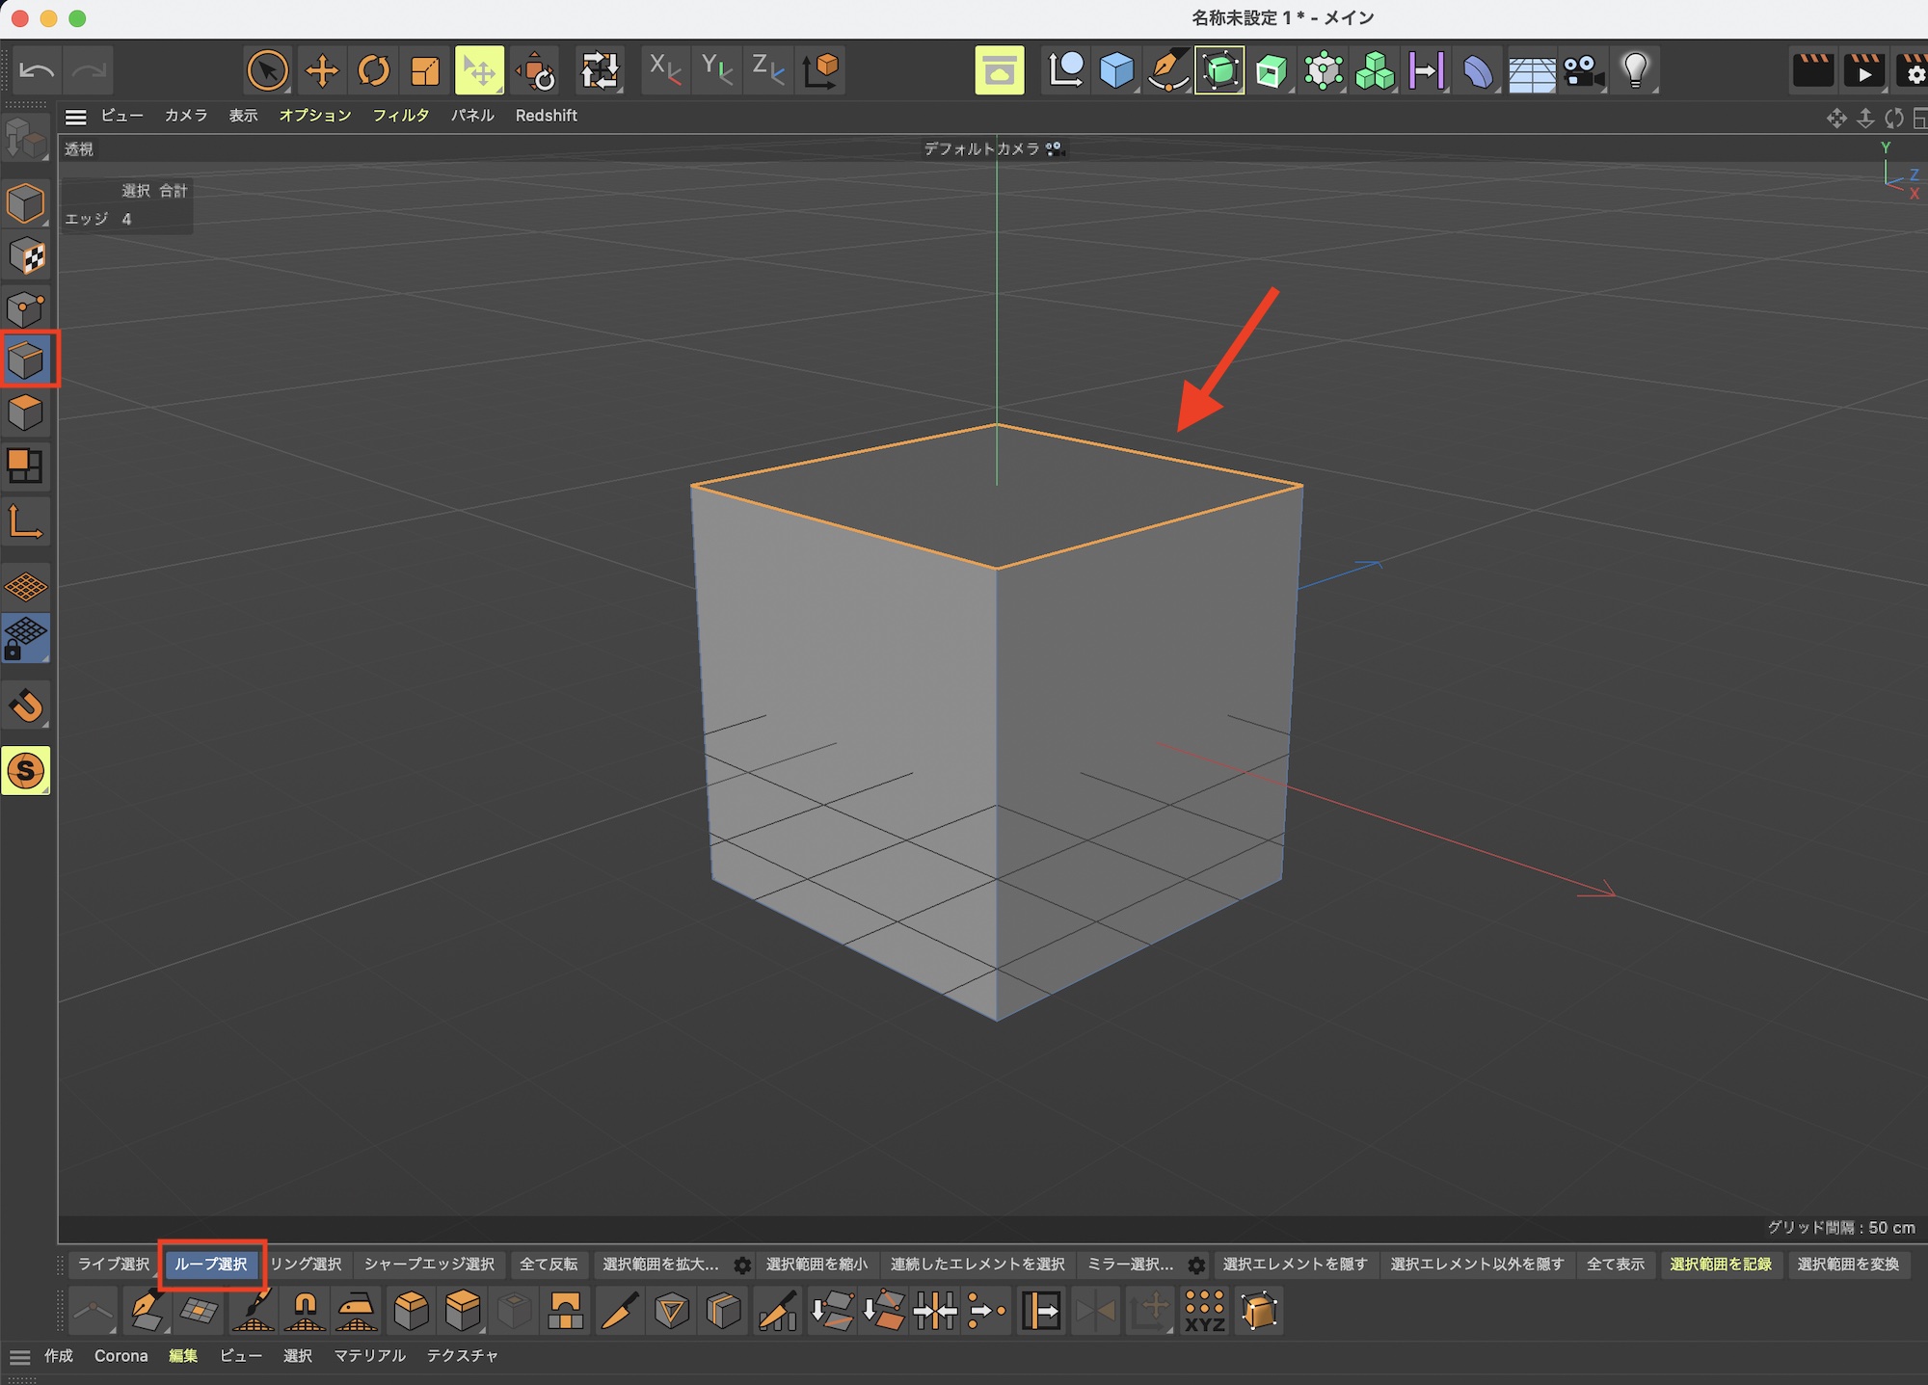Toggle the Y axis lock
This screenshot has width=1928, height=1385.
(x=716, y=70)
